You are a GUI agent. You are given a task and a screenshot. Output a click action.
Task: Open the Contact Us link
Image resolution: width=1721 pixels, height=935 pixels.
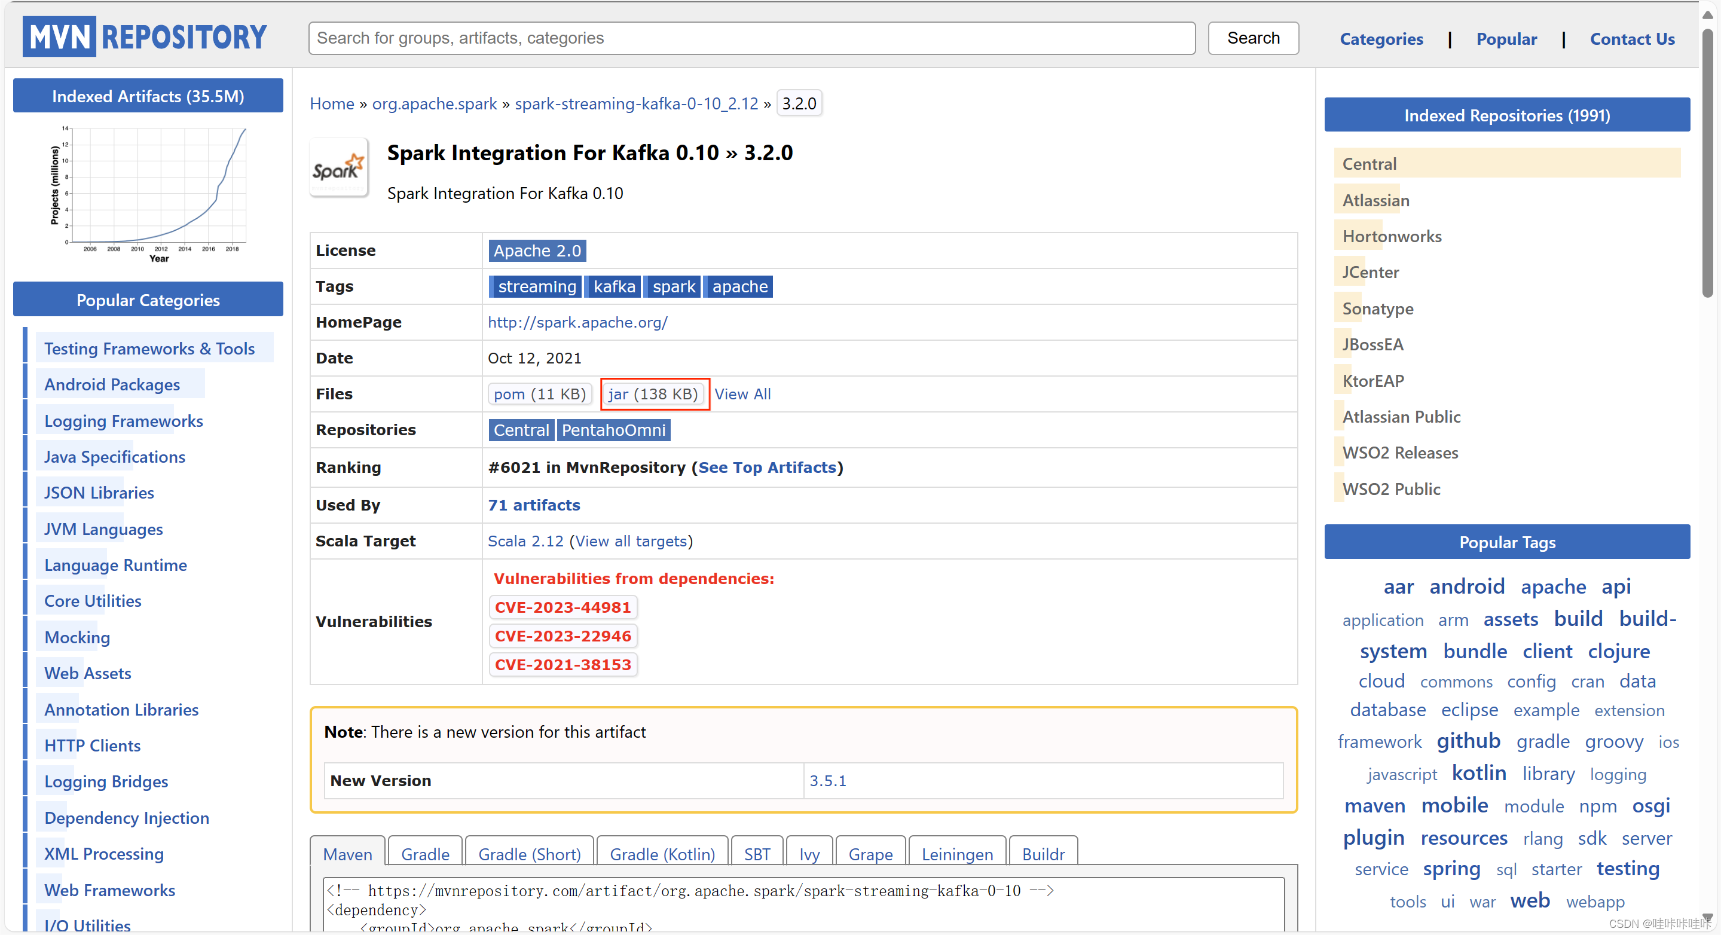point(1631,39)
